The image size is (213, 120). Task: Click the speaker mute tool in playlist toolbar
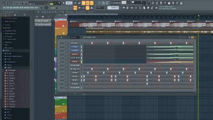[50, 12]
